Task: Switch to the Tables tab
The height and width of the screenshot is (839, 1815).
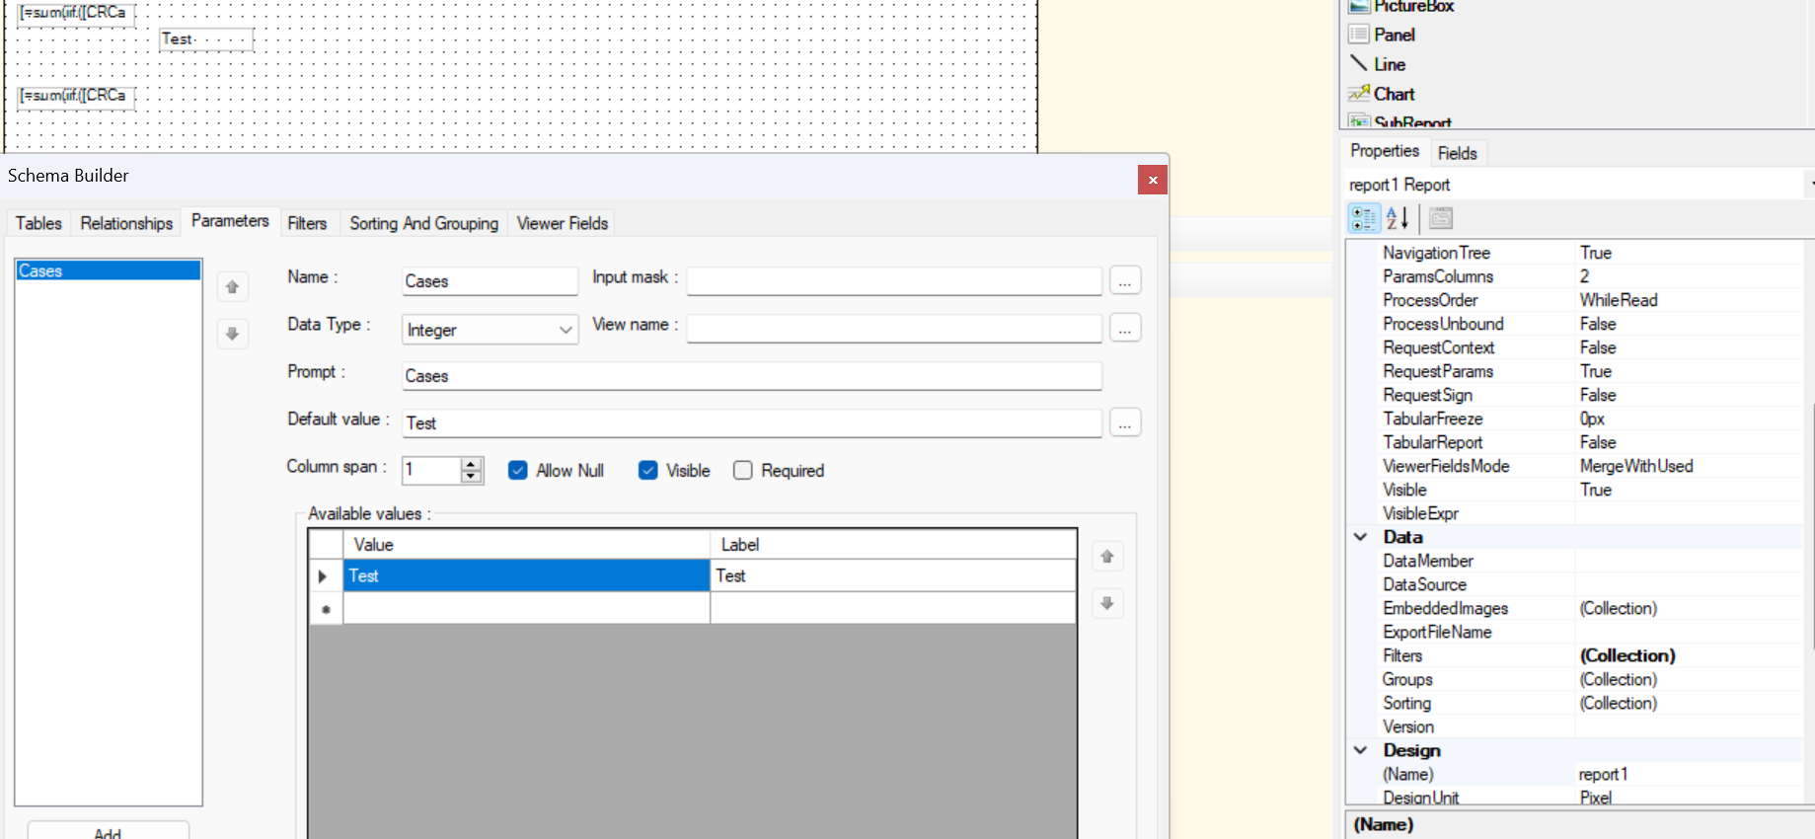Action: click(38, 223)
